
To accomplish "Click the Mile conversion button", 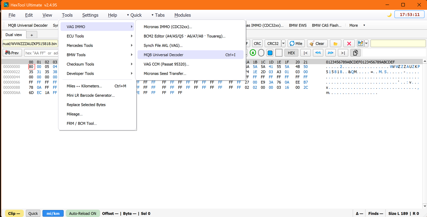I will coord(296,43).
